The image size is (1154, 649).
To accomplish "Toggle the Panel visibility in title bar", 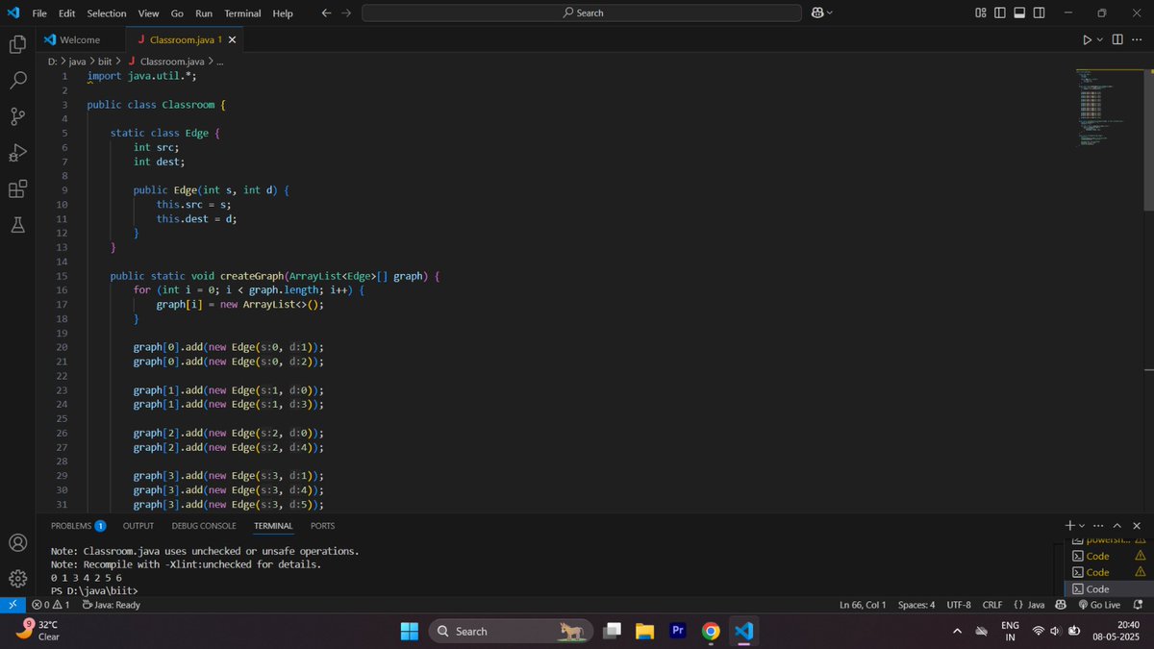I will point(1020,12).
